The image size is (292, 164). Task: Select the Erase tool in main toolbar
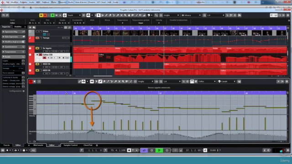[x=110, y=15]
